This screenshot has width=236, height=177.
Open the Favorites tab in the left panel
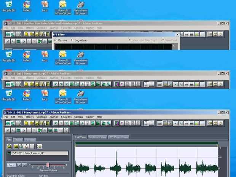click(30, 140)
